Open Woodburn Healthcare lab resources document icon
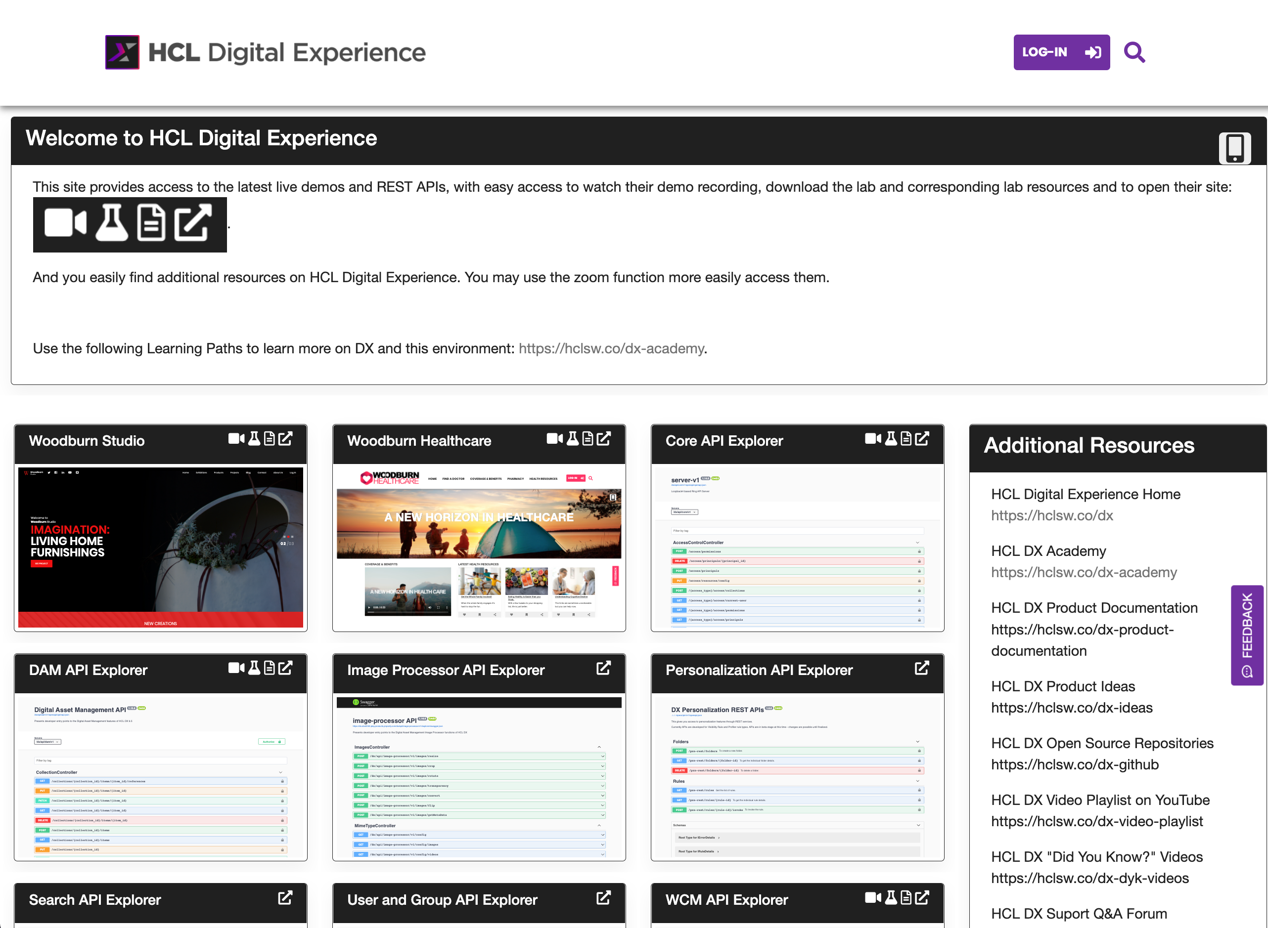1268x928 pixels. (x=588, y=439)
